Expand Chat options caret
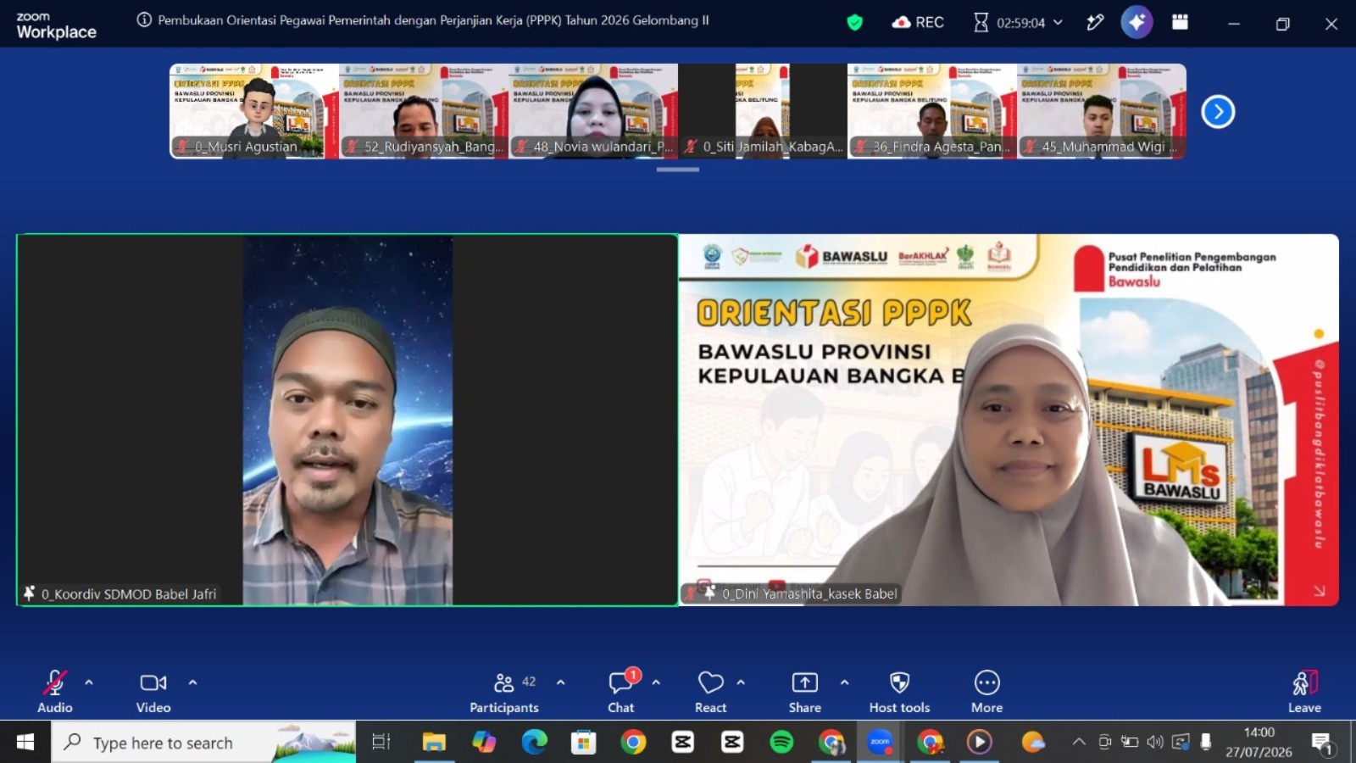1356x763 pixels. point(656,682)
